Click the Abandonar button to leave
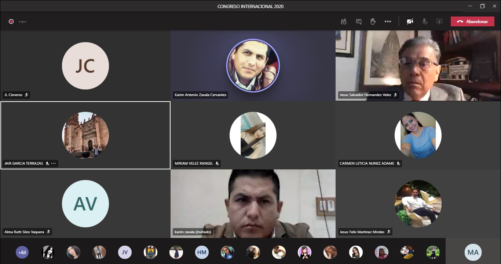Screen dimensions: 501x264 click(472, 22)
